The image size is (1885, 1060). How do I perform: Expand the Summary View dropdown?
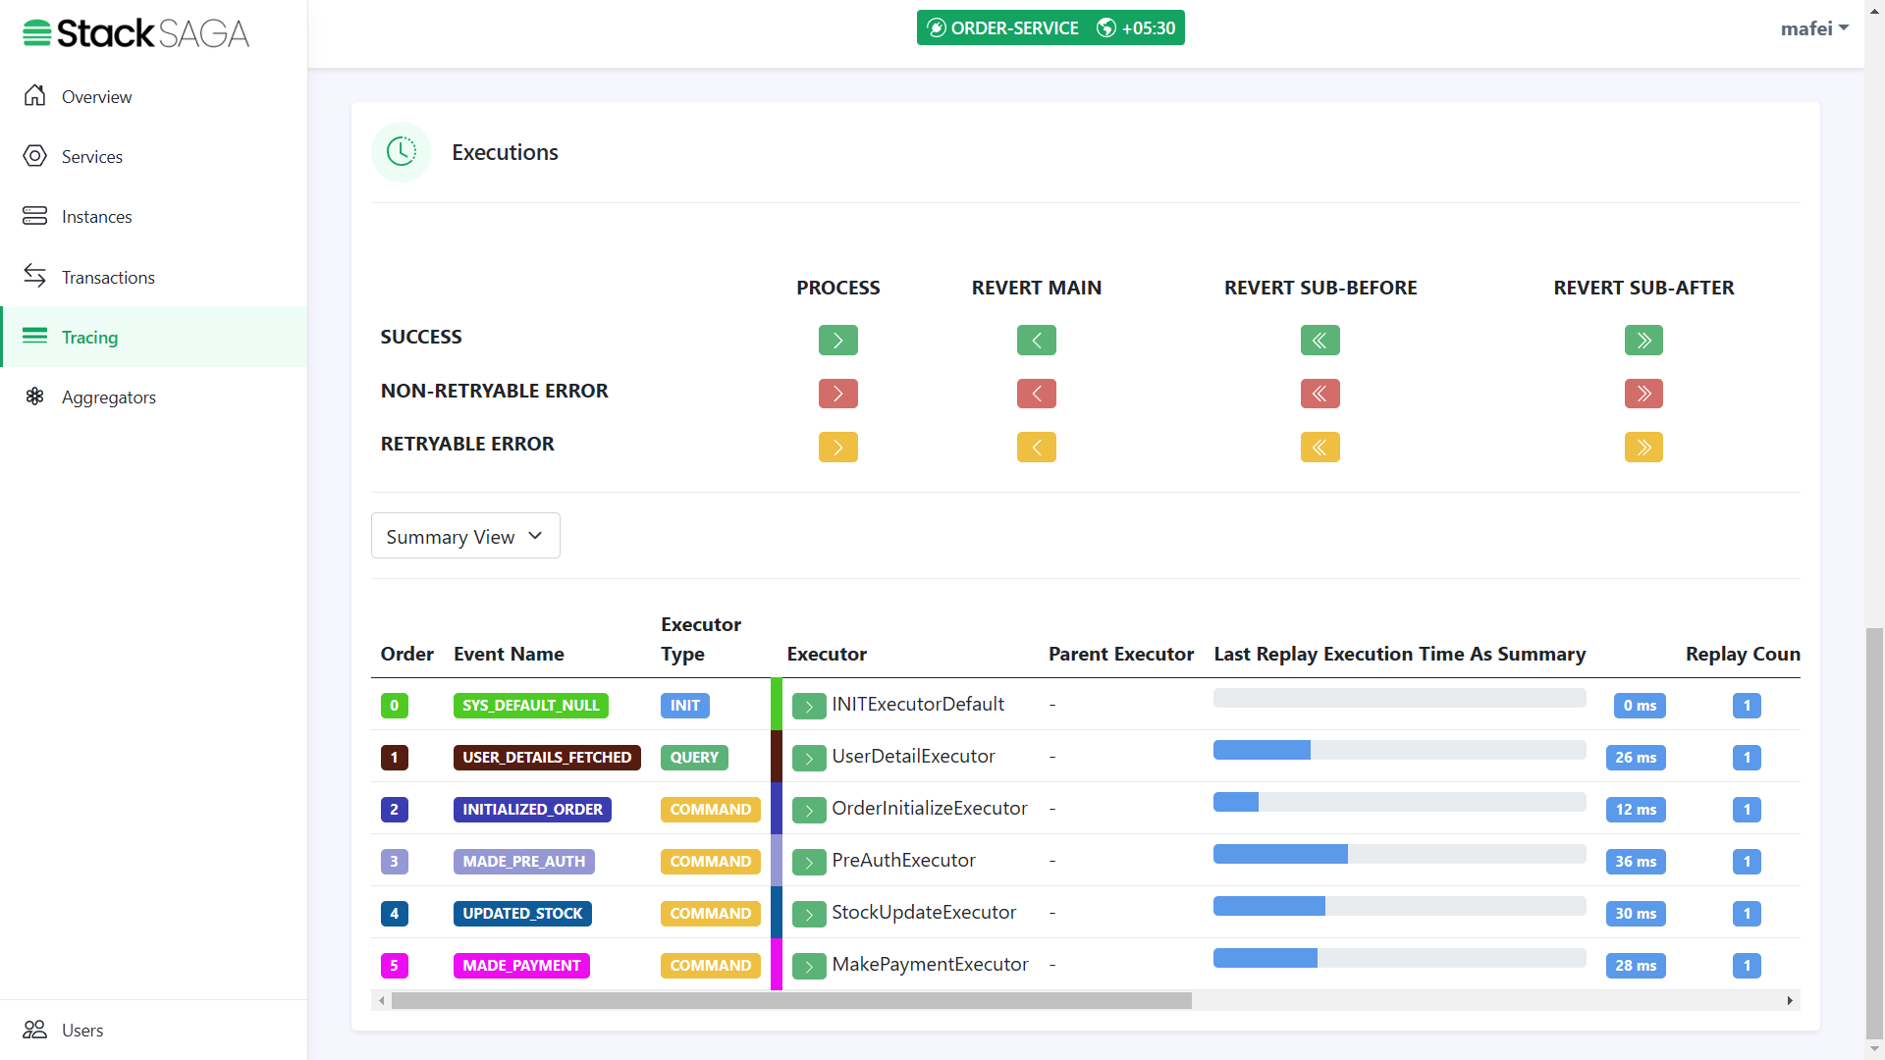coord(464,536)
